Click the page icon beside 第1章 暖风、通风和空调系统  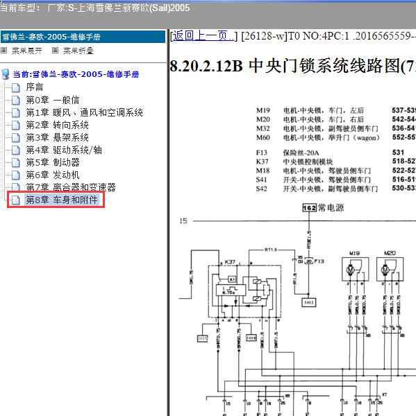coord(16,112)
